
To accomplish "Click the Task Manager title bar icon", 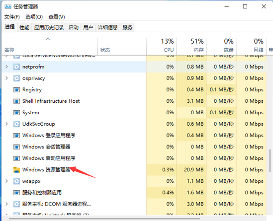I will [8, 6].
